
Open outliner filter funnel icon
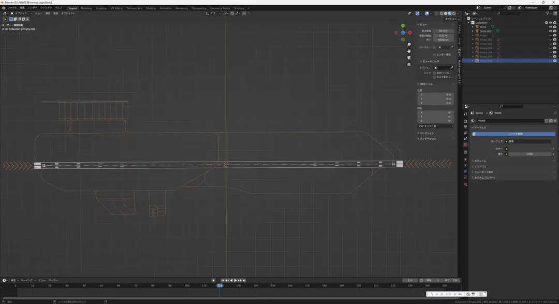[548, 13]
